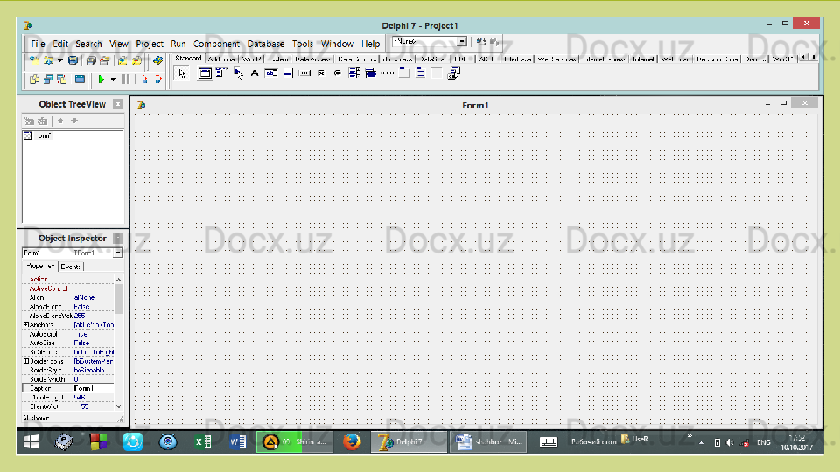
Task: Open the Component menu
Action: tap(216, 44)
